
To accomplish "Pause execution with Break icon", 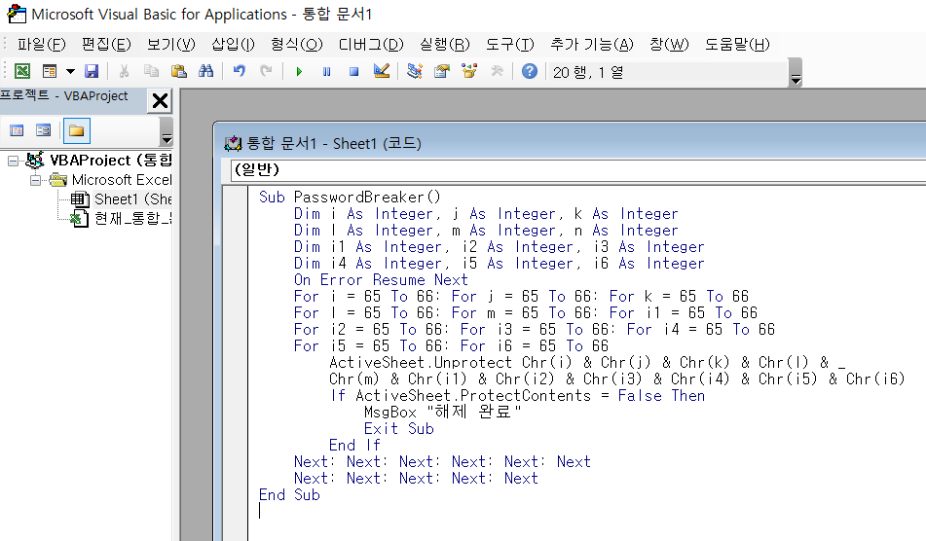I will tap(326, 71).
